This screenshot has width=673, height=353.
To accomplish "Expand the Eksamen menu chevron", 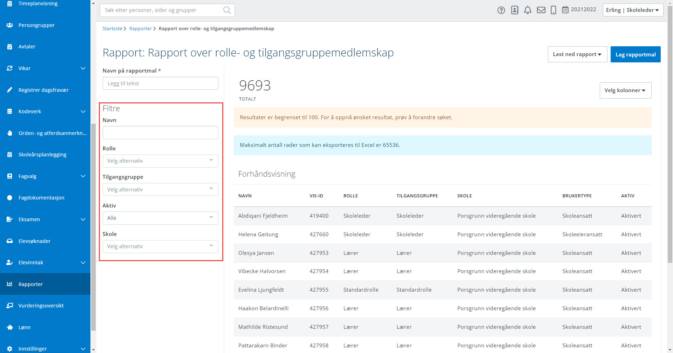I will tap(83, 219).
